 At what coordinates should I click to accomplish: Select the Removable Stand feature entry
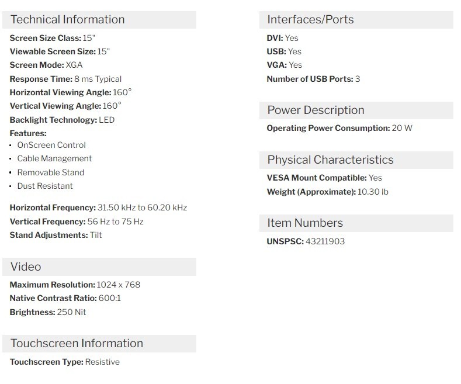(x=51, y=172)
